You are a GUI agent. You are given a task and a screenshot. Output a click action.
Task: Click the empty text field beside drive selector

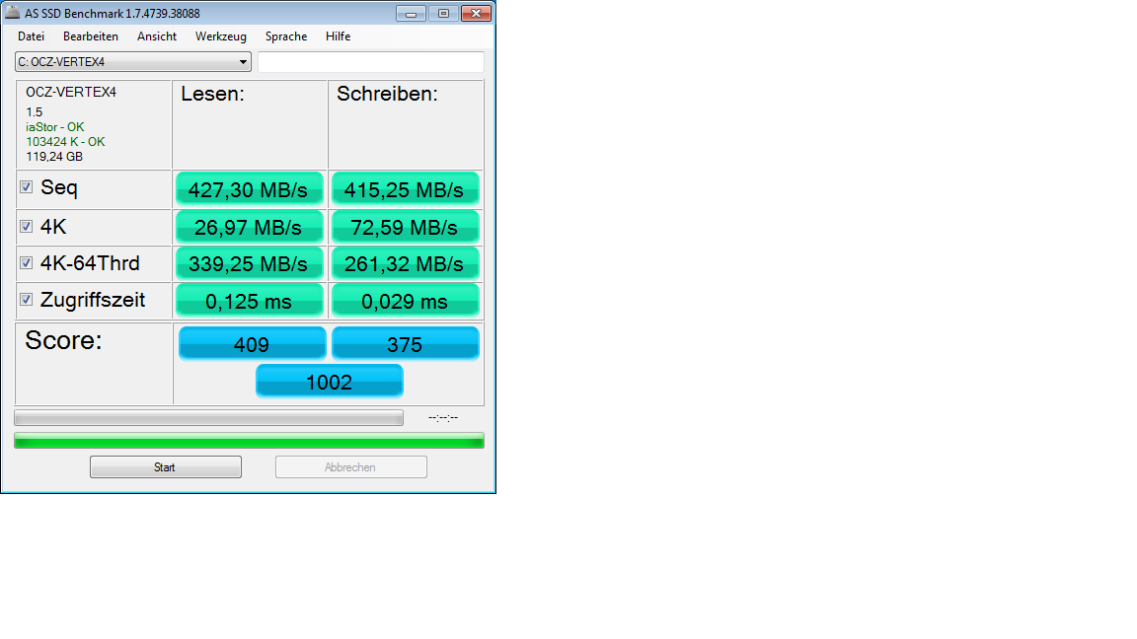(x=370, y=61)
